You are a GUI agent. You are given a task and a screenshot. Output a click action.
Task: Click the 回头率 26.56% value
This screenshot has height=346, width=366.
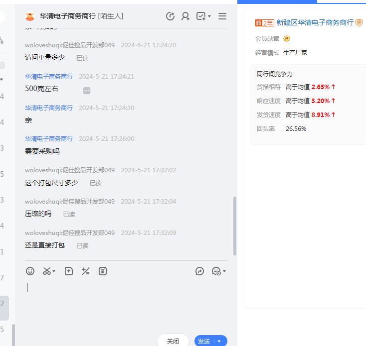(296, 129)
